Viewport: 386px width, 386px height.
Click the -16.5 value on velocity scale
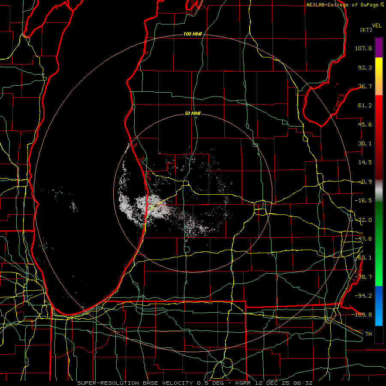point(363,201)
